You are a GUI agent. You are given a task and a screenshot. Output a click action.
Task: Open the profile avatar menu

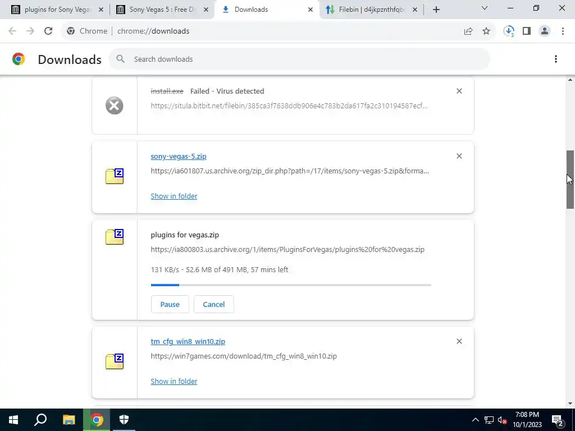[545, 31]
